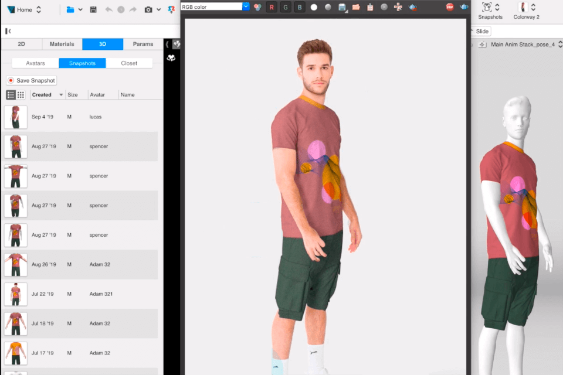
Task: Click the track mouse region render icon
Action: tap(398, 7)
